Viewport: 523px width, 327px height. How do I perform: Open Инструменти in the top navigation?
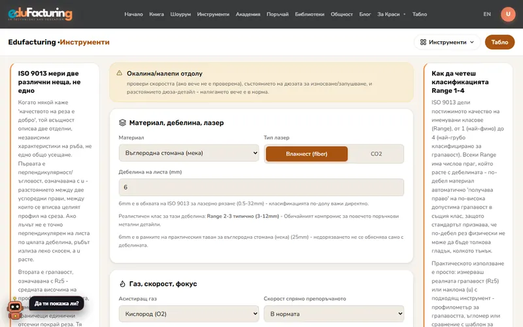coord(213,14)
